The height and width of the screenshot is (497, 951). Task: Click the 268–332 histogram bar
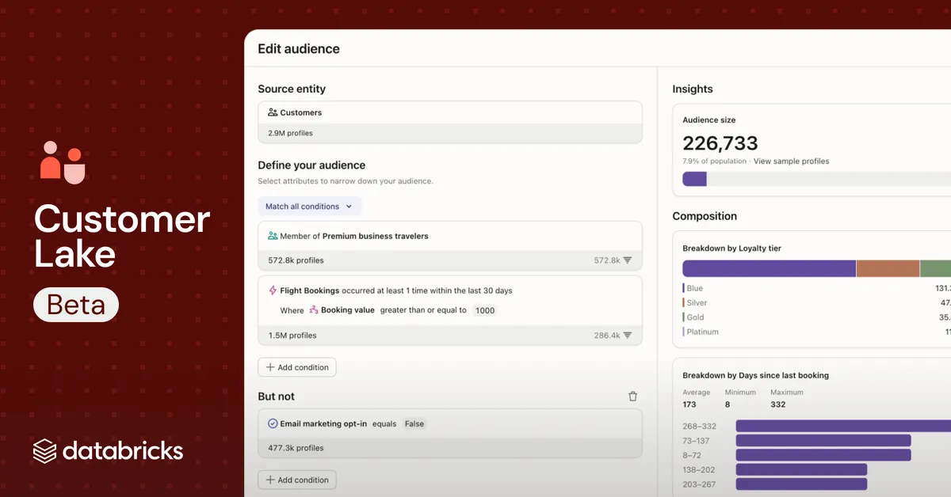(x=843, y=426)
